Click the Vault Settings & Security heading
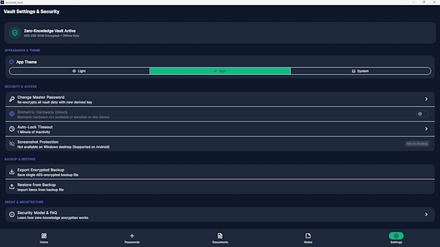The width and height of the screenshot is (440, 247). (x=32, y=12)
